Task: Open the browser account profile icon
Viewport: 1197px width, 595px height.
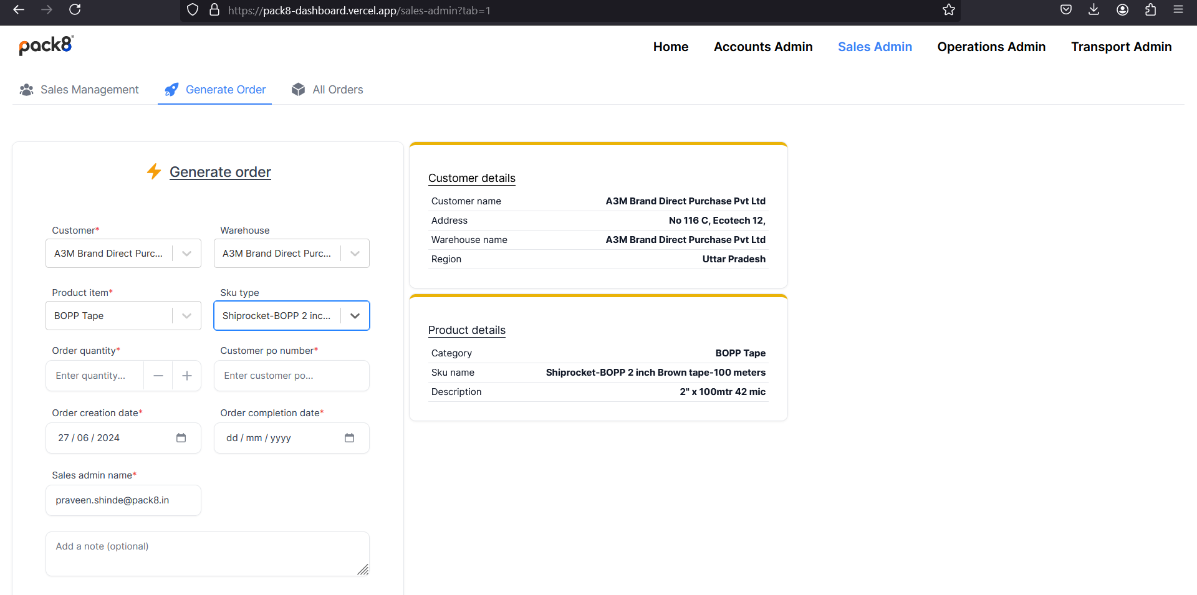Action: click(x=1122, y=9)
